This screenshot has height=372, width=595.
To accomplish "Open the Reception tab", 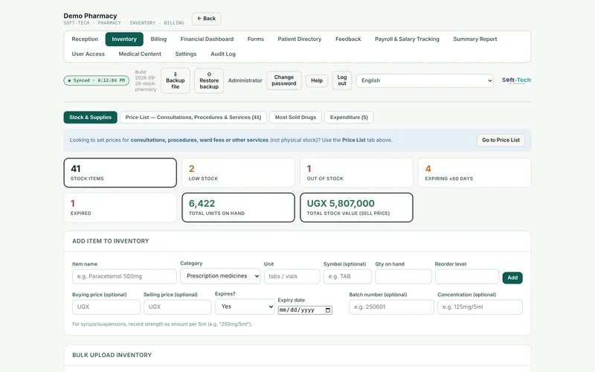I will coord(85,39).
